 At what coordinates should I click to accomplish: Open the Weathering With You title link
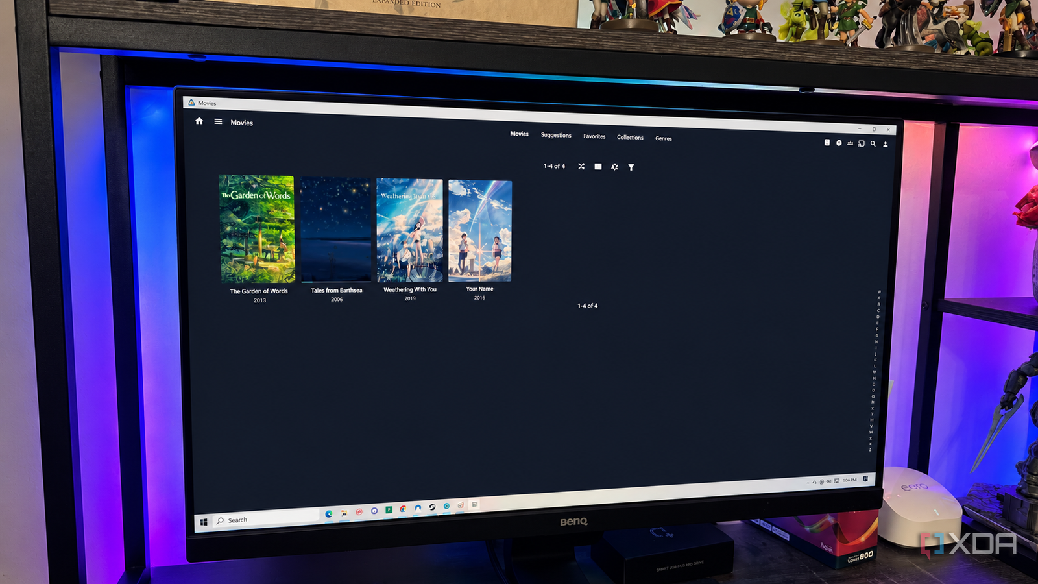410,290
